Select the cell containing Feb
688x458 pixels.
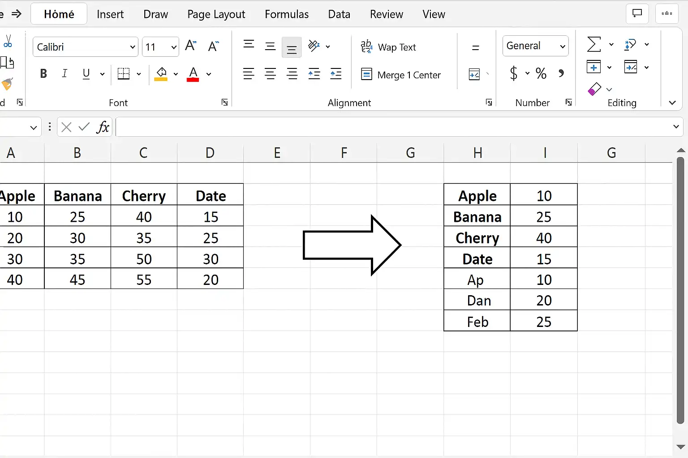pos(477,321)
